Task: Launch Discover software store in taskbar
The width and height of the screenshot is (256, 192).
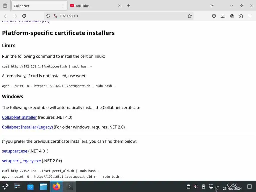Action: (x=30, y=186)
